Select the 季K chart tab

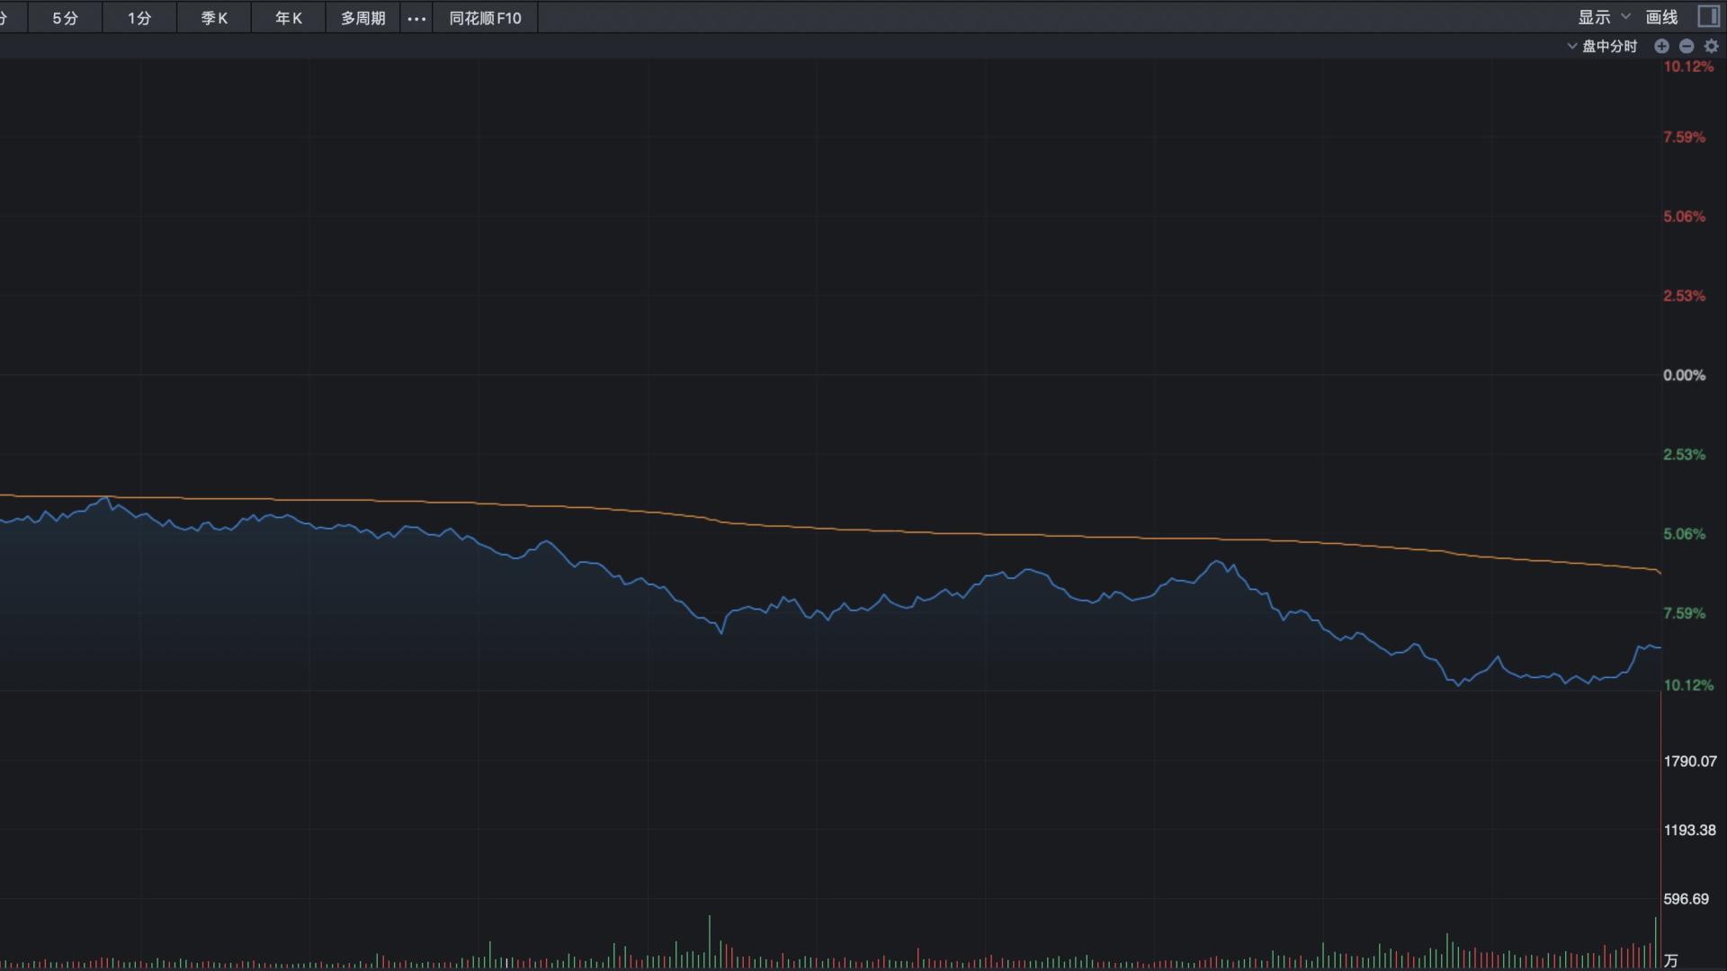(214, 18)
